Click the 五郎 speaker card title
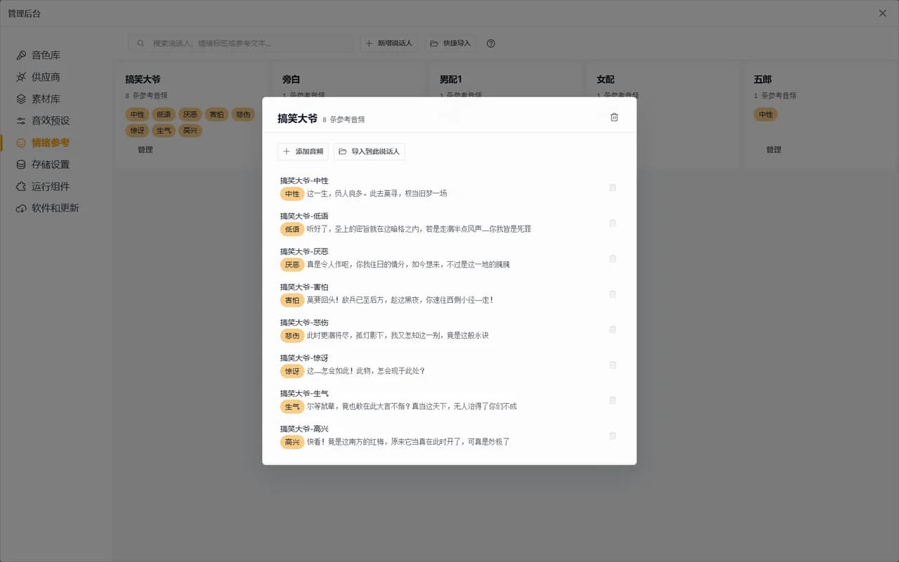This screenshot has width=899, height=562. (x=763, y=79)
